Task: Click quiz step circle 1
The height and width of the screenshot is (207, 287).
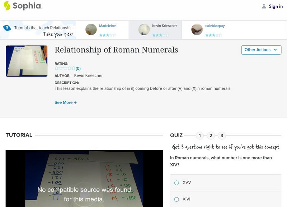Action: 201,136
